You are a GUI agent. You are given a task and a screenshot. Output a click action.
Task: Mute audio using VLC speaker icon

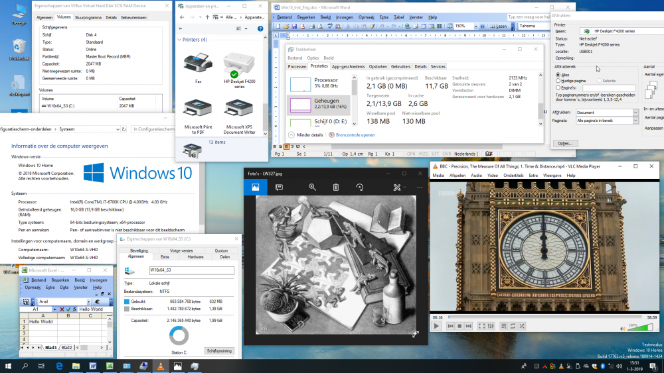(x=623, y=329)
